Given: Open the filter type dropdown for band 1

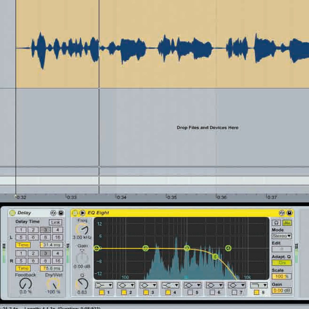Looking at the screenshot, I should point(104,285).
